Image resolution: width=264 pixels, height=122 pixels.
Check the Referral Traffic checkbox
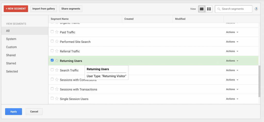point(52,51)
